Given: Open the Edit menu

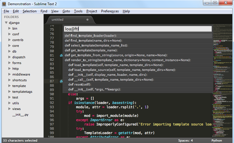Looking at the screenshot, I should [16, 11].
